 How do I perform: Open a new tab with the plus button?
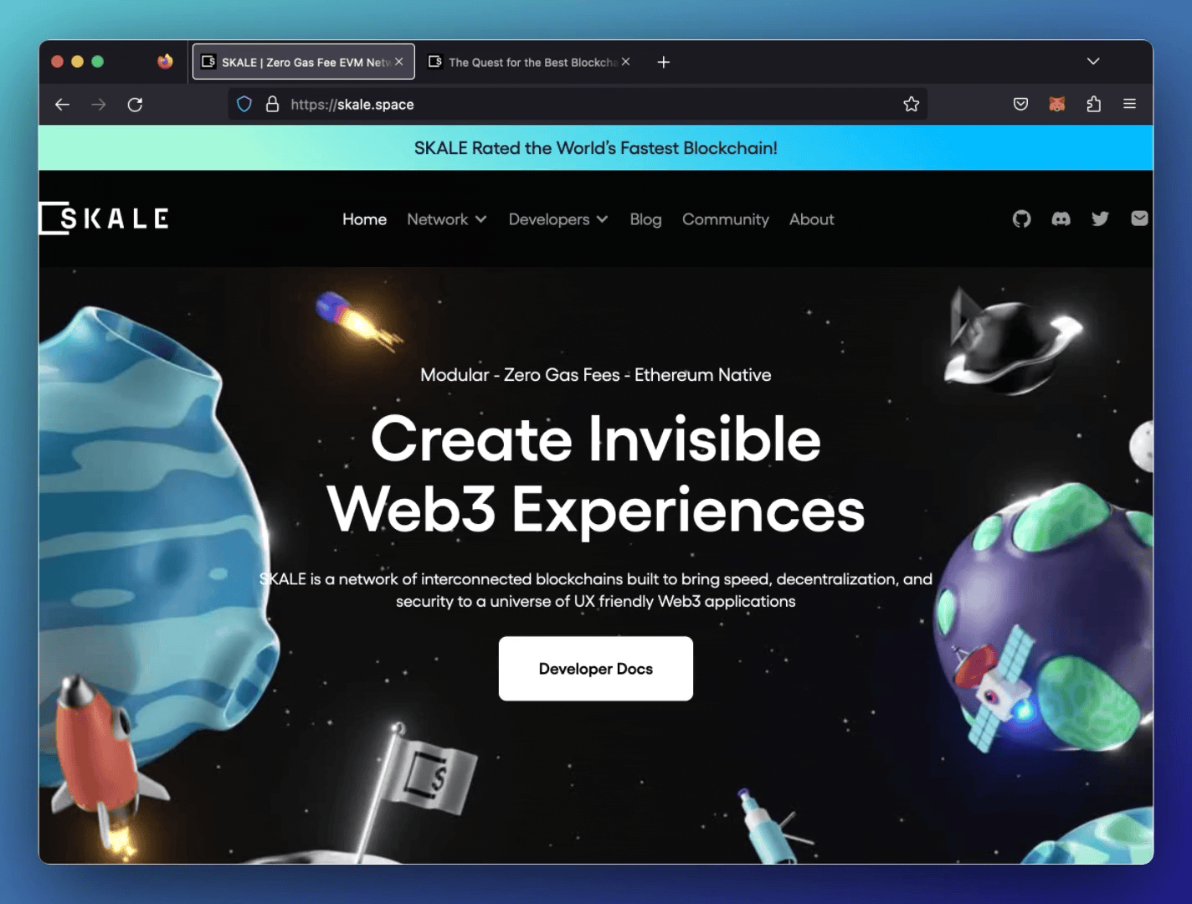[x=664, y=62]
